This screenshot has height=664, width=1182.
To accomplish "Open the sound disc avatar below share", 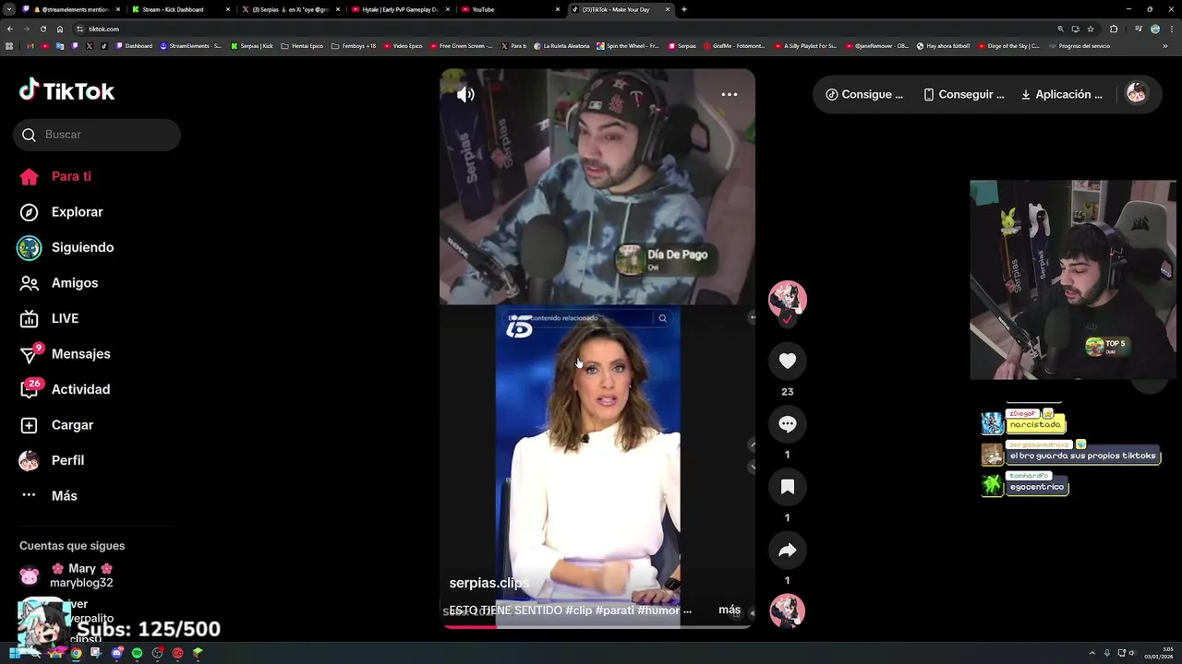I will pos(787,611).
